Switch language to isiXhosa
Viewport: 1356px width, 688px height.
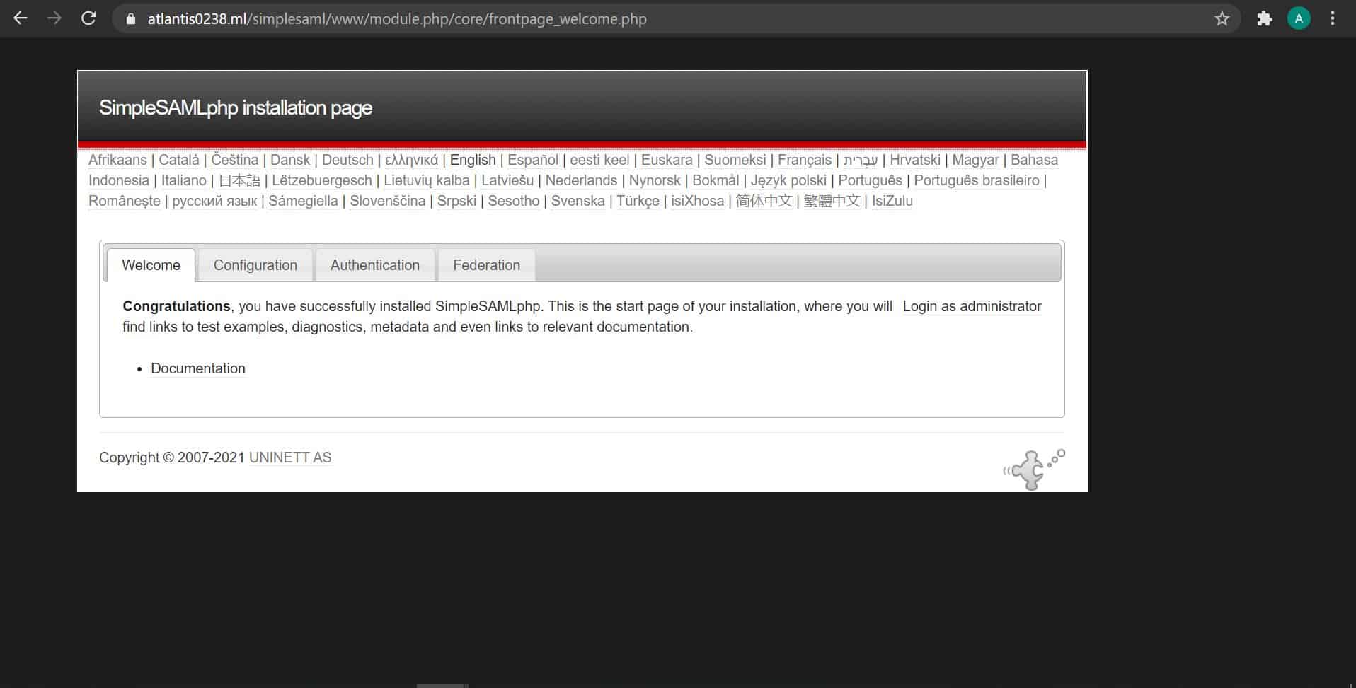click(x=698, y=201)
